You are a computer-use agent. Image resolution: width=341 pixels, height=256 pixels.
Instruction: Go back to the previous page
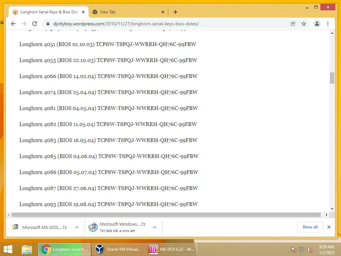(x=13, y=24)
